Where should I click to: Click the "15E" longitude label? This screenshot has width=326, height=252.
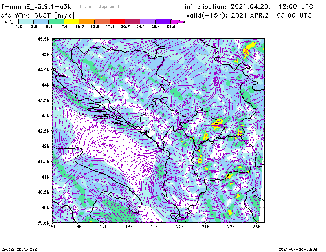(52, 227)
